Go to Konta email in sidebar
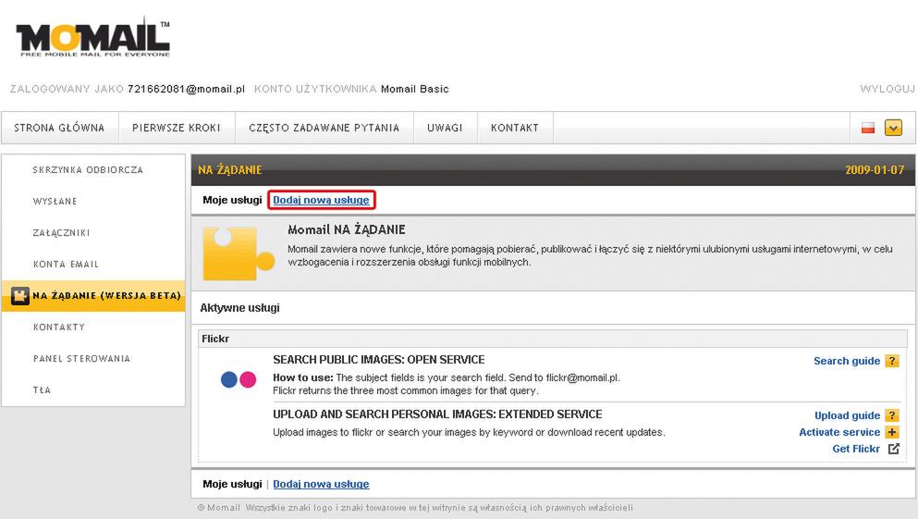The height and width of the screenshot is (519, 918). pyautogui.click(x=66, y=265)
